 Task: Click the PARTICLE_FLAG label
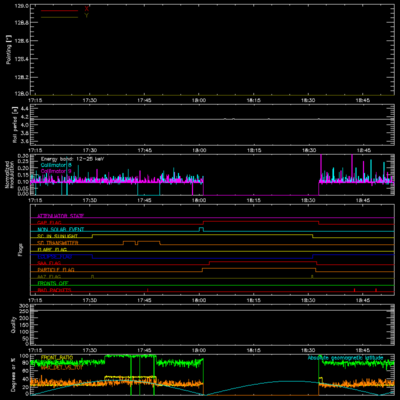56,269
